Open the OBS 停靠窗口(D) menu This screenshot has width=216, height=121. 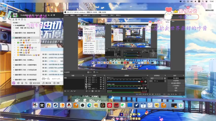pos(86,15)
